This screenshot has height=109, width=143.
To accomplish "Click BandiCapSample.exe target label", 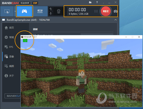I will click(x=28, y=20).
